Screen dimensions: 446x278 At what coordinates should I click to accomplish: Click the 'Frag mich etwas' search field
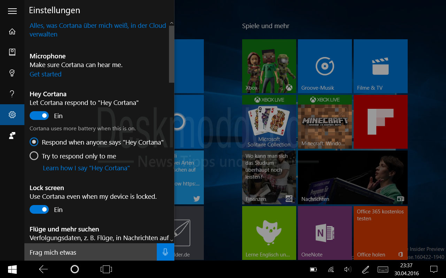pos(91,252)
